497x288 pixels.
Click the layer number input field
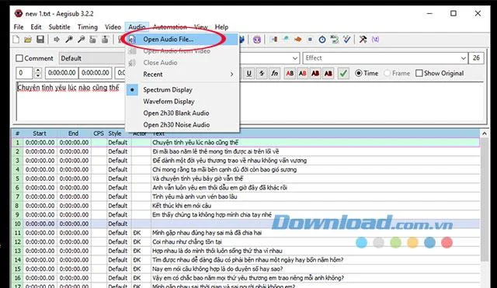[x=25, y=73]
